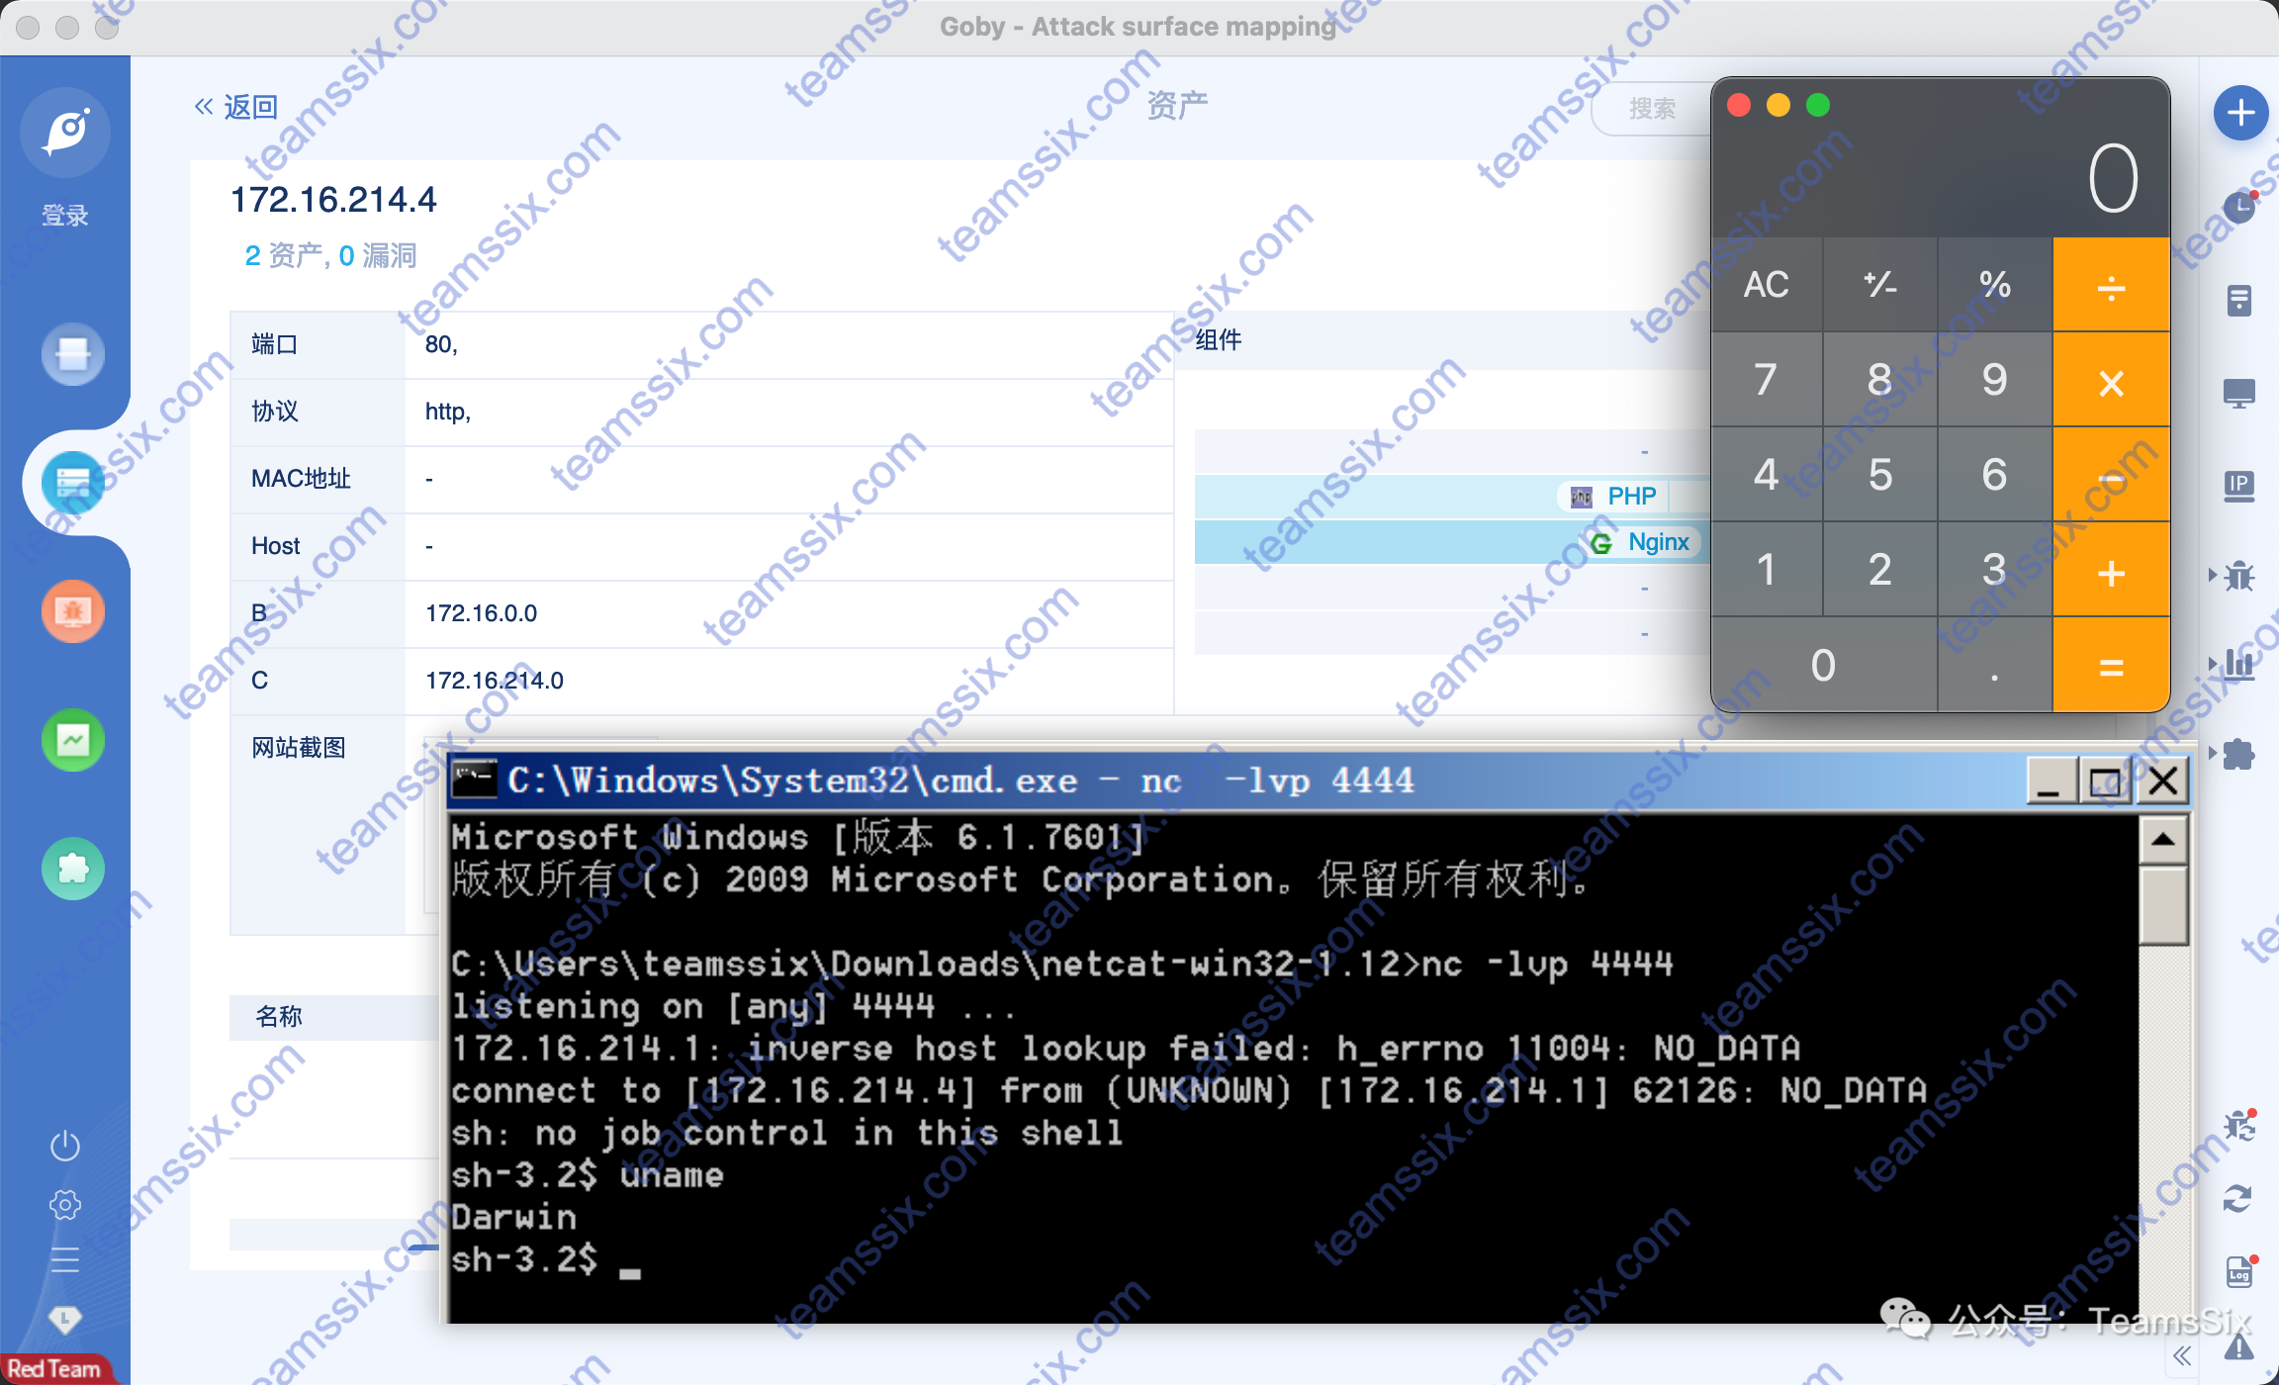Open the extensions puzzle icon in sidebar

[72, 869]
